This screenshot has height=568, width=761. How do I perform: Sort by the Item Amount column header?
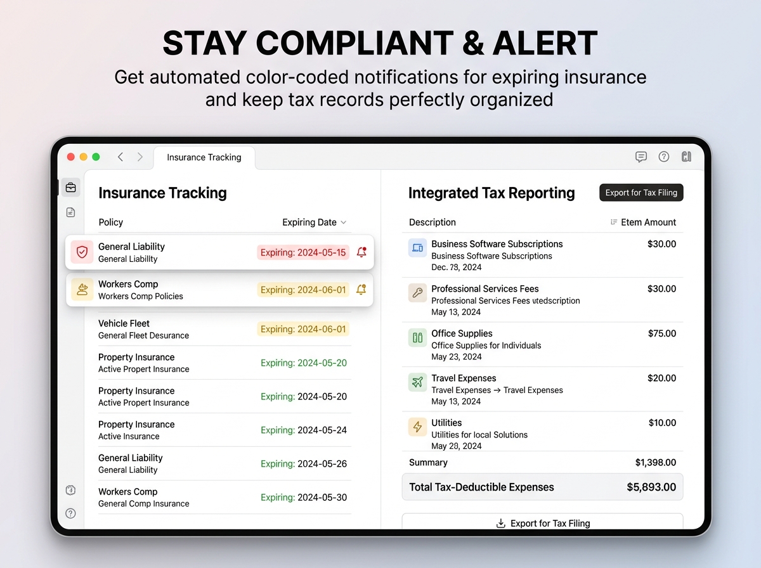click(x=643, y=223)
